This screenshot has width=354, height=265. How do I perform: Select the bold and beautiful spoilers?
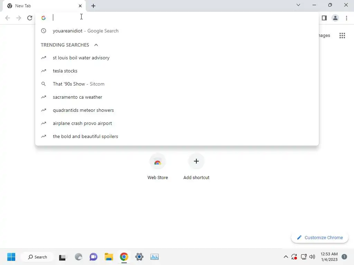click(x=177, y=136)
